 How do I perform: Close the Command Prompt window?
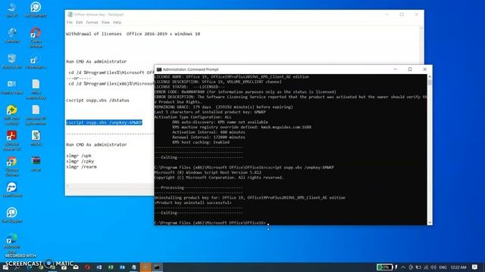click(424, 70)
